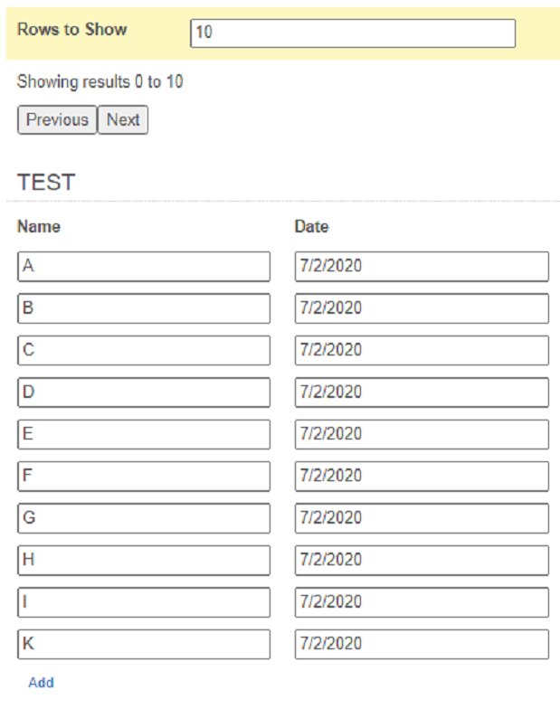Select the Name field containing B

(x=144, y=308)
